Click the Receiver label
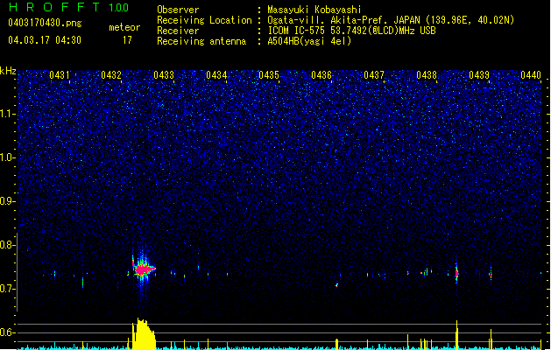The image size is (551, 350). [x=178, y=31]
